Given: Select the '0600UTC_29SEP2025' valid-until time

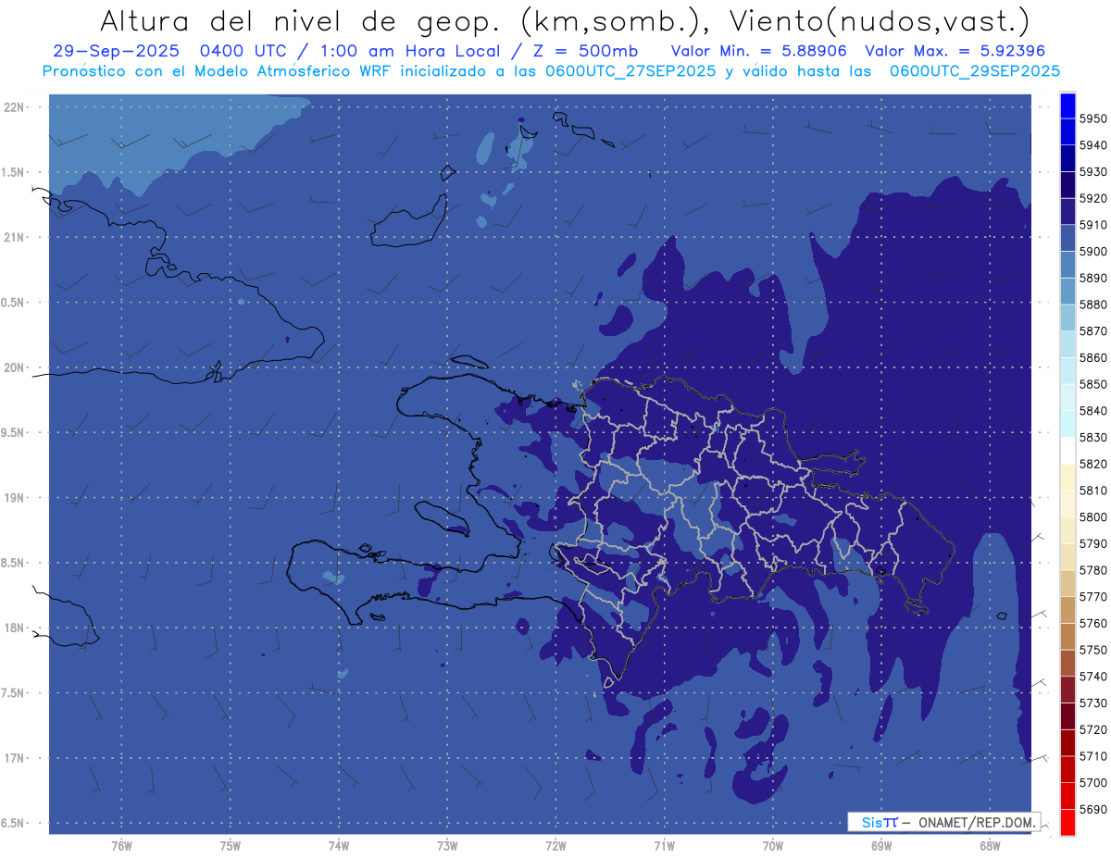Looking at the screenshot, I should point(975,70).
